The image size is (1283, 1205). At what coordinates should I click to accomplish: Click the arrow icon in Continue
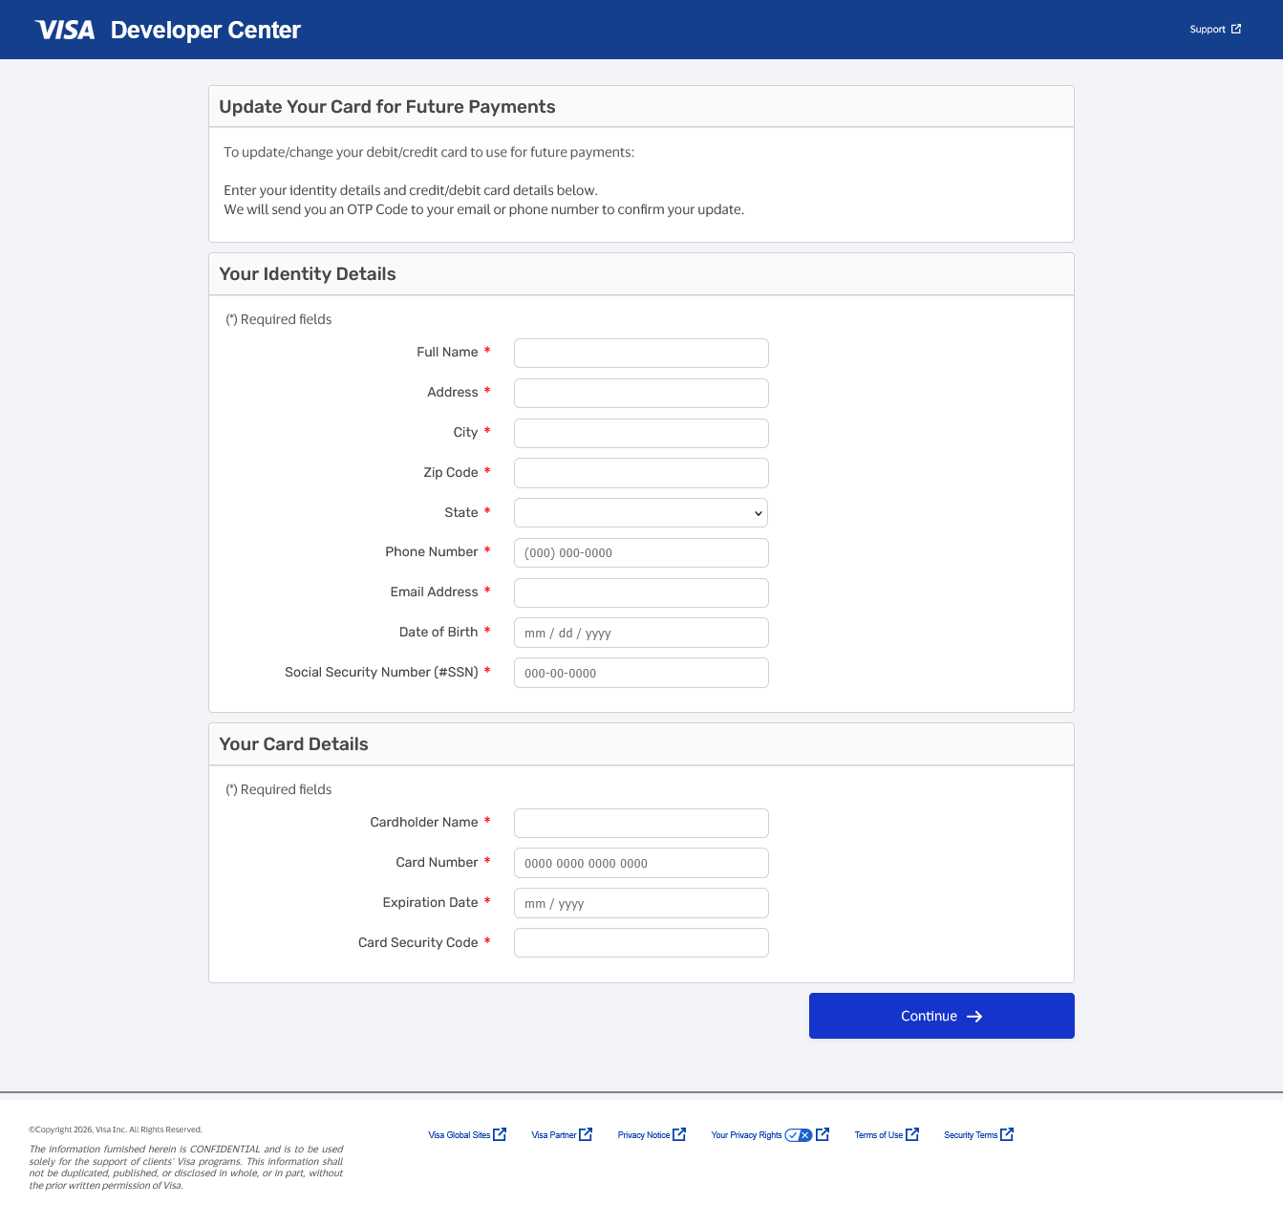[974, 1017]
